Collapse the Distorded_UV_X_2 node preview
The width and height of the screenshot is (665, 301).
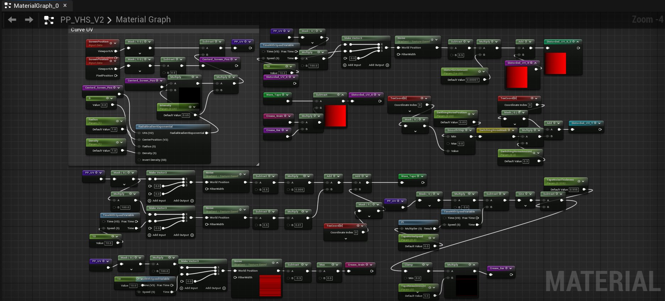point(578,41)
